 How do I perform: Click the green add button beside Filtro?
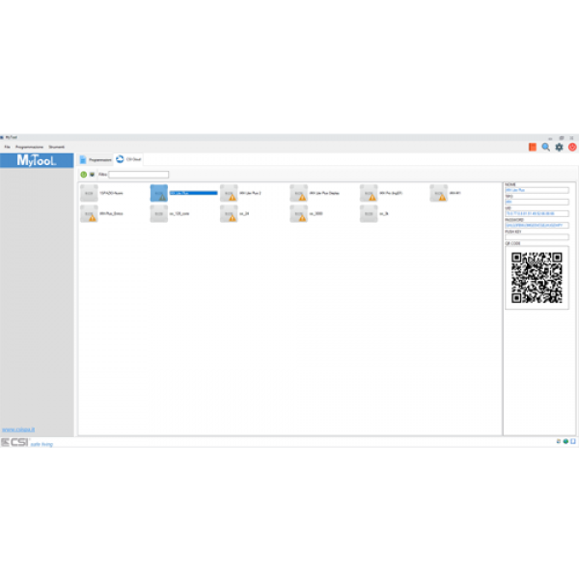coord(84,175)
